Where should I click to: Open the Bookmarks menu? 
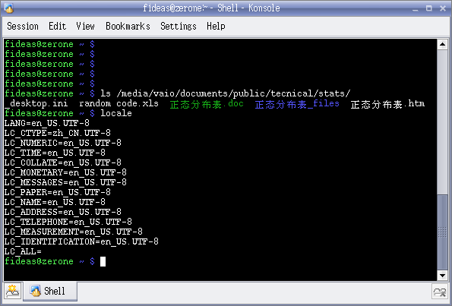coord(128,27)
